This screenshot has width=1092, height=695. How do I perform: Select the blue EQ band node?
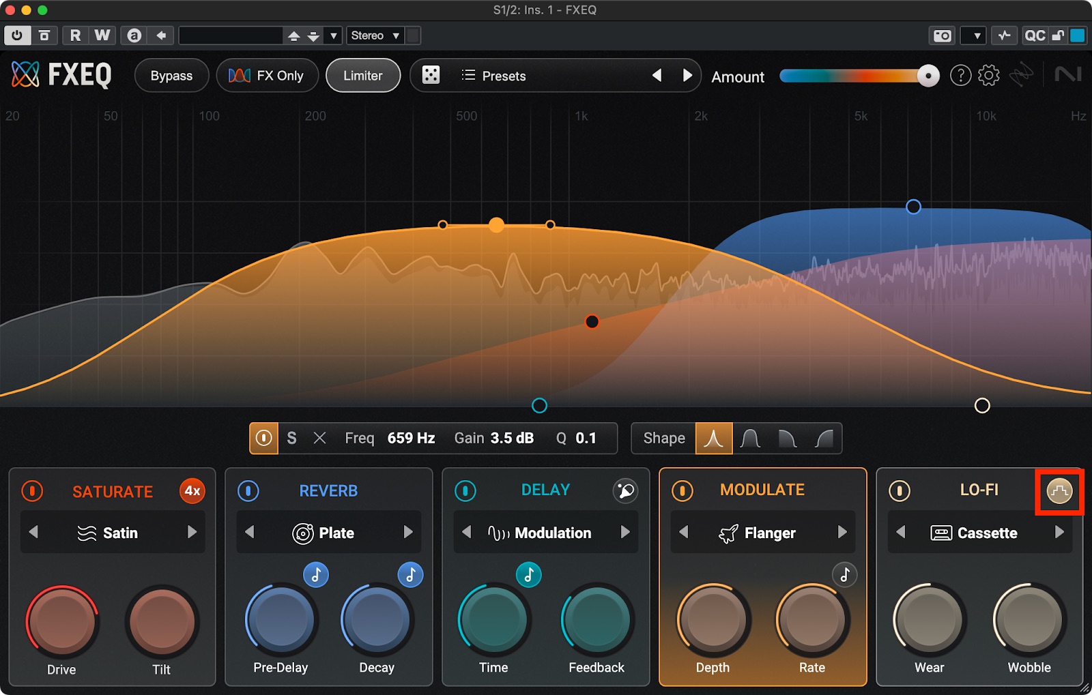tap(913, 207)
